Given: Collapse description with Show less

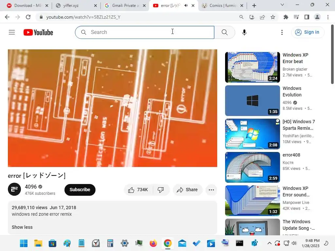Looking at the screenshot, I should coord(22,227).
